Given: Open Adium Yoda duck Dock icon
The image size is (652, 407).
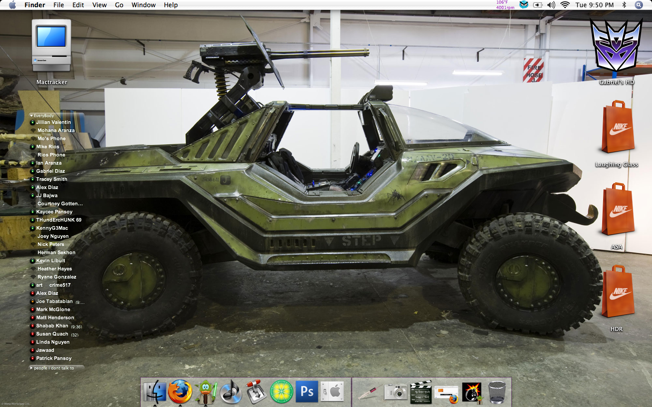Looking at the screenshot, I should [206, 392].
